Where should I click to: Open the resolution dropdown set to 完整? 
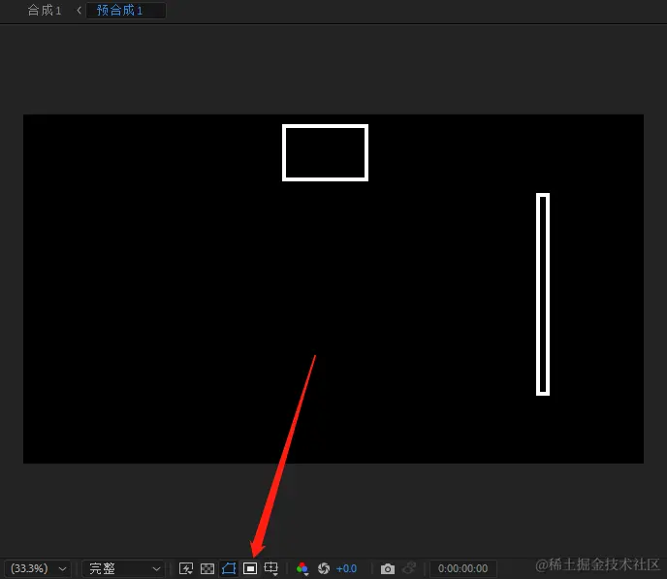[x=123, y=568]
